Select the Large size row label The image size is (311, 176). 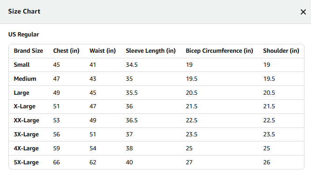21,93
